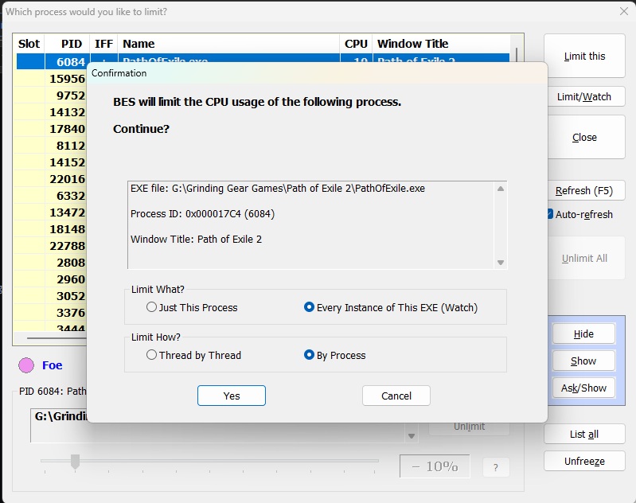Screen dimensions: 636x503
Task: Select Just This Process radio button
Action: pos(192,307)
